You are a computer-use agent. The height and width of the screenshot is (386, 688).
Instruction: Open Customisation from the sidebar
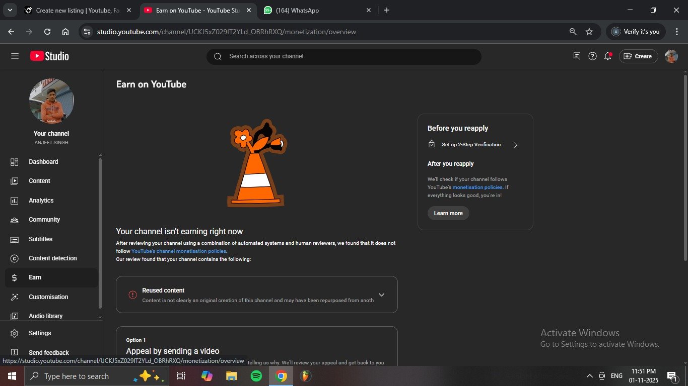48,297
